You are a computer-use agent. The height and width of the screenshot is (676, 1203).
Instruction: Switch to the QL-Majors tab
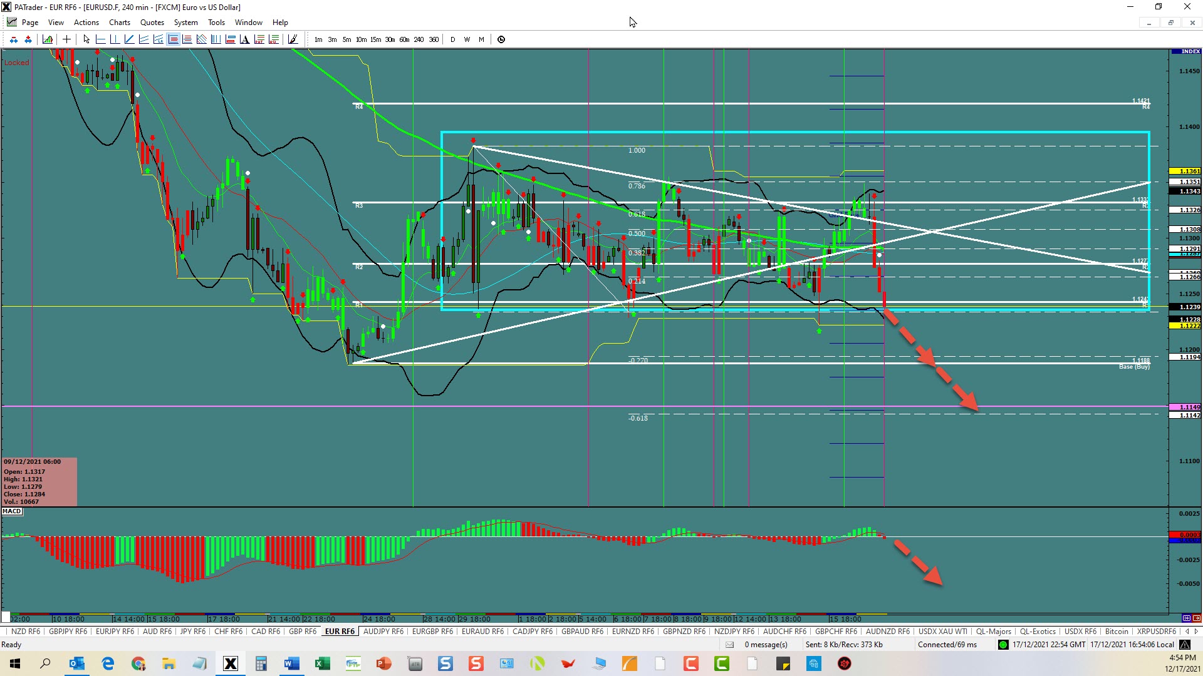tap(994, 631)
